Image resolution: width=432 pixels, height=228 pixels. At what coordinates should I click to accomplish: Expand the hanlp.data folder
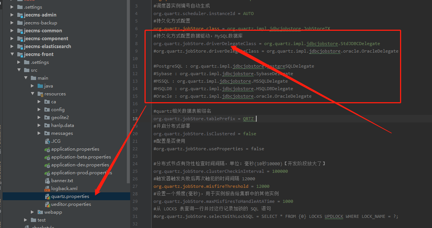click(x=39, y=125)
